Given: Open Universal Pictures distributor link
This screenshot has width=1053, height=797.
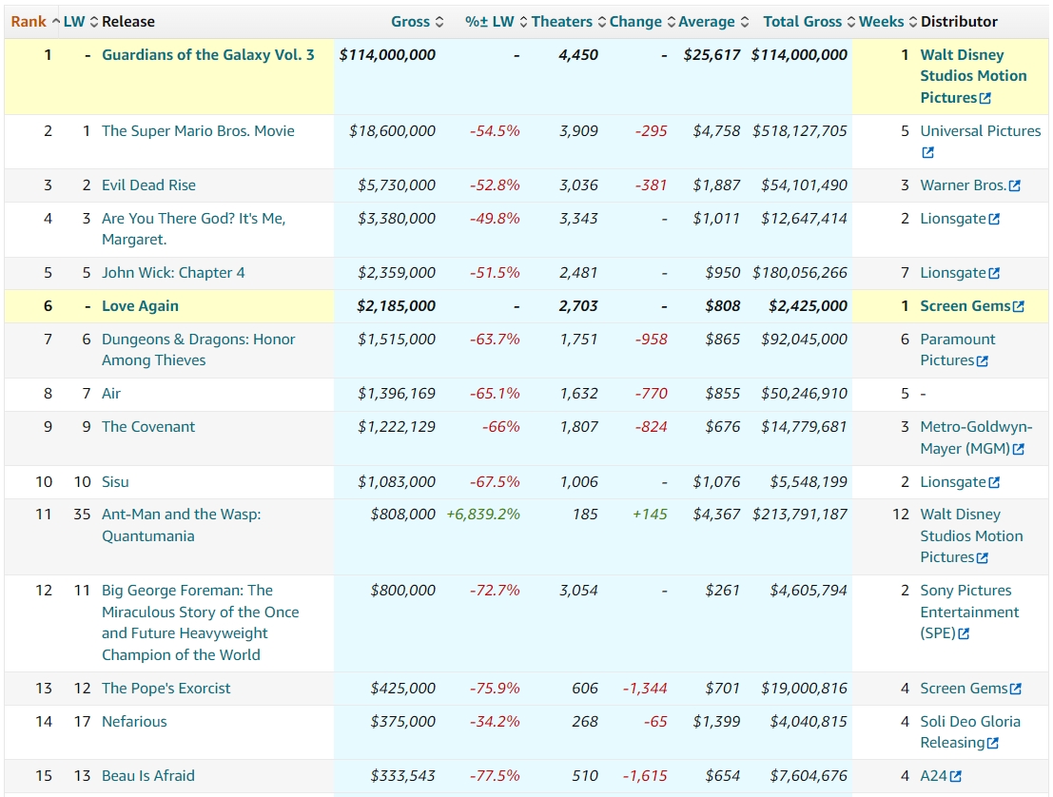Looking at the screenshot, I should tap(980, 131).
